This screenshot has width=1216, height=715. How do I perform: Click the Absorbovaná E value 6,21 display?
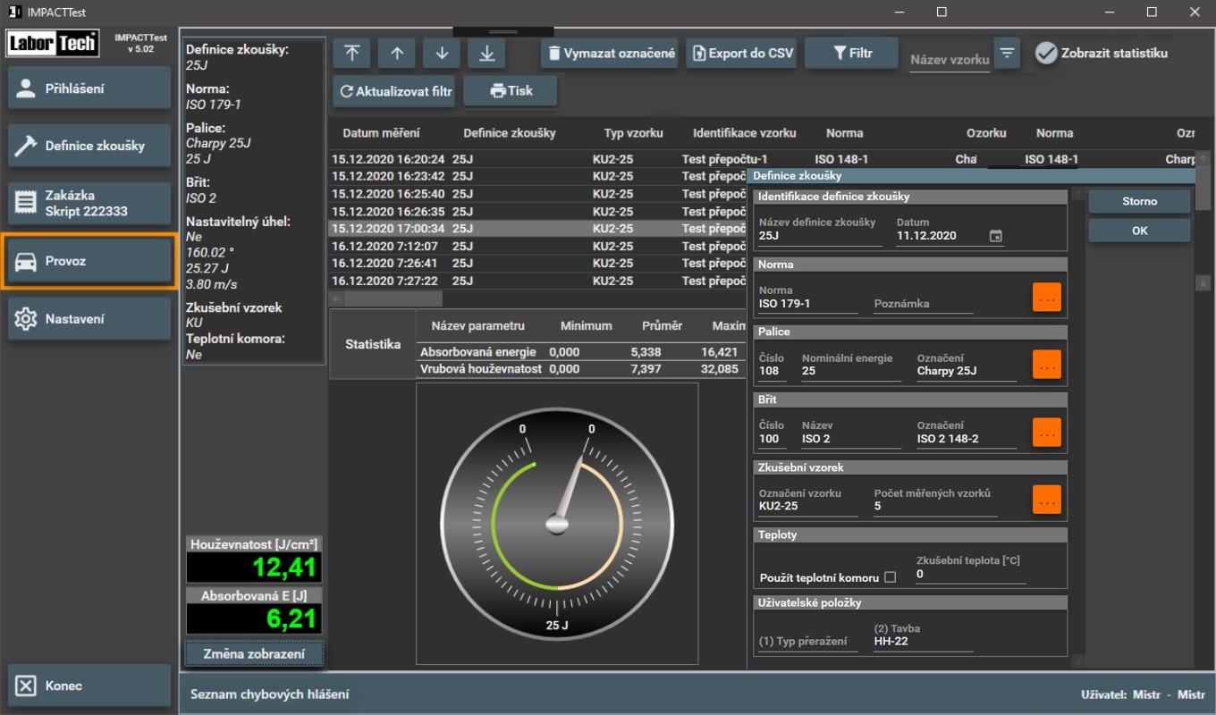(x=254, y=618)
